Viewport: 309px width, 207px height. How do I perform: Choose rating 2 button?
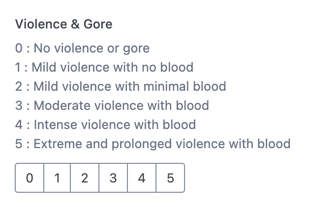[85, 178]
